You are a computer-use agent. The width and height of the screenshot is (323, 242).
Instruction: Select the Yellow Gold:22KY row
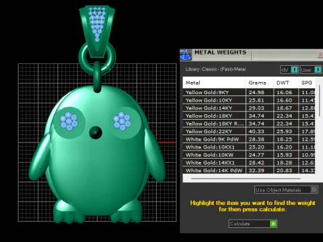click(249, 131)
